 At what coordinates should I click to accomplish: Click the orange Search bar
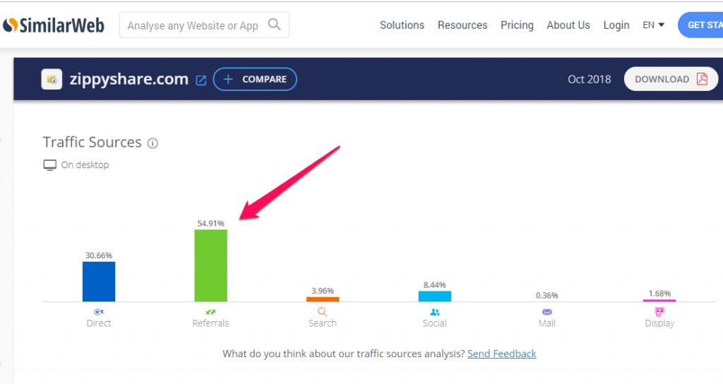(x=323, y=299)
